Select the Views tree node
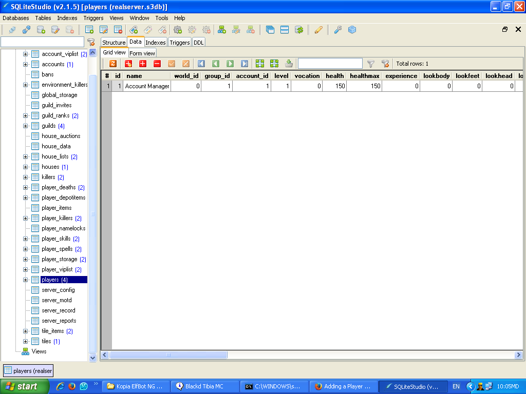526x394 pixels. click(x=39, y=351)
